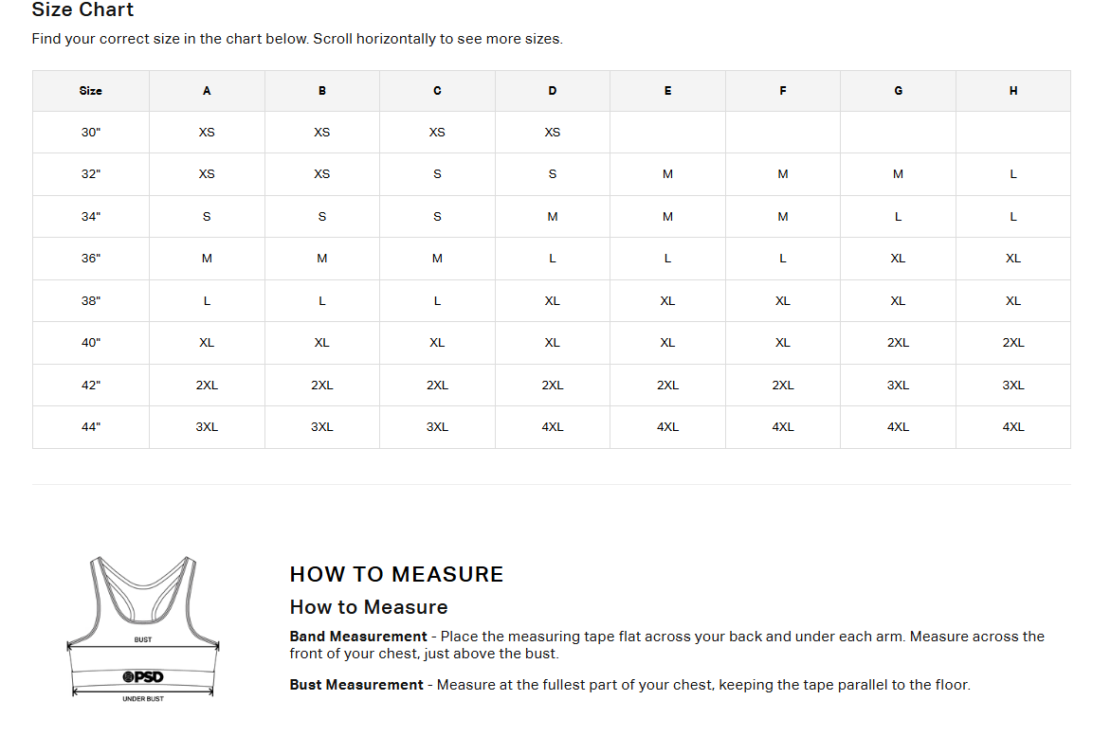
Task: Select the Size column header
Action: pos(91,91)
